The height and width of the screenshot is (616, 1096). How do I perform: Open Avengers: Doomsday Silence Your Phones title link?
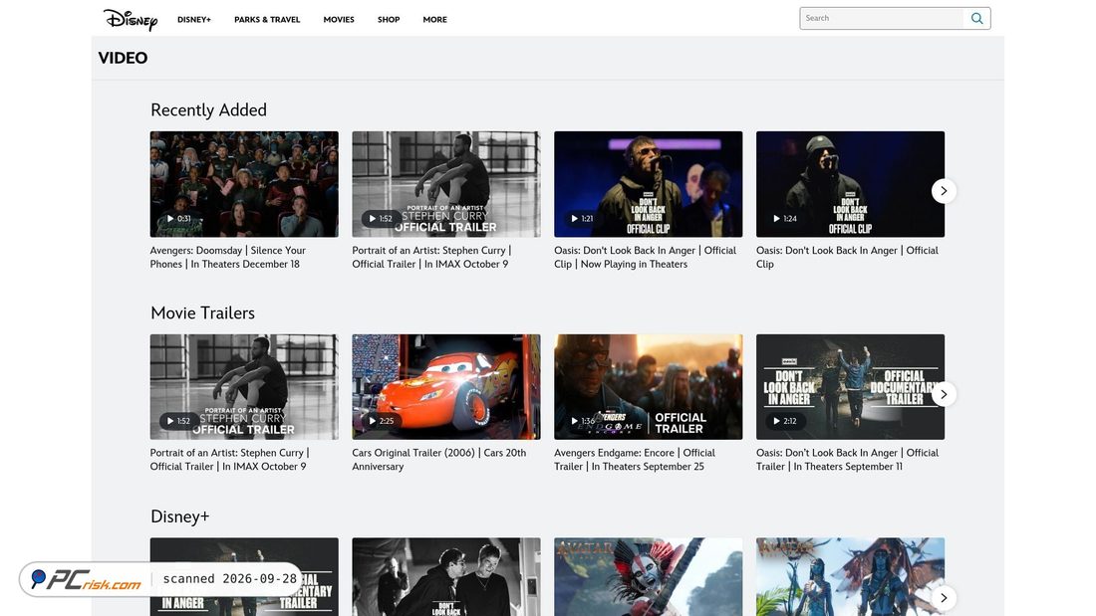[x=228, y=257]
